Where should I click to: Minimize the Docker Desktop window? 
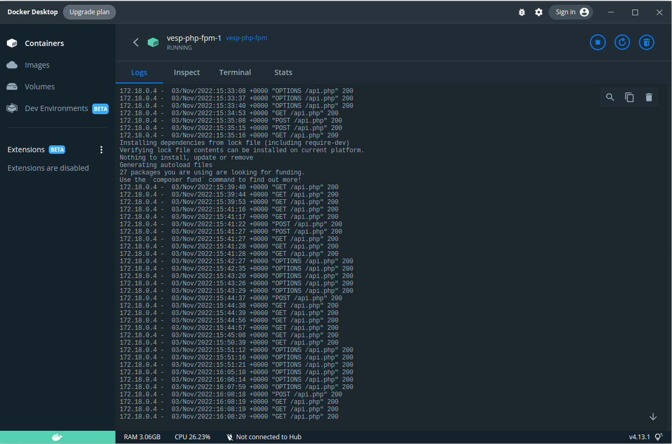(611, 12)
